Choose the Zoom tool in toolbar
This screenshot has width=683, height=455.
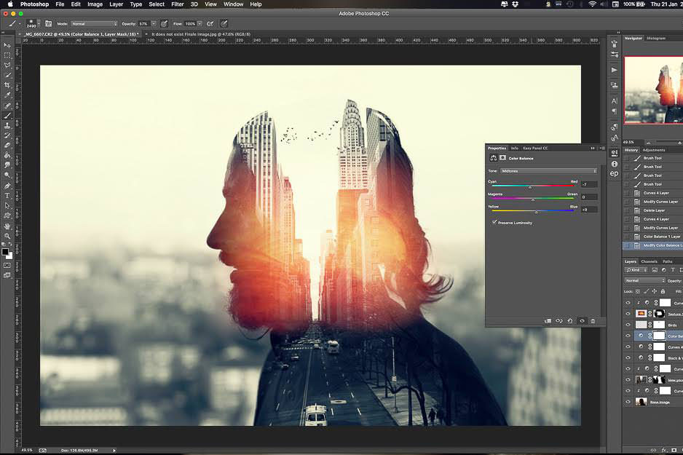[x=7, y=236]
